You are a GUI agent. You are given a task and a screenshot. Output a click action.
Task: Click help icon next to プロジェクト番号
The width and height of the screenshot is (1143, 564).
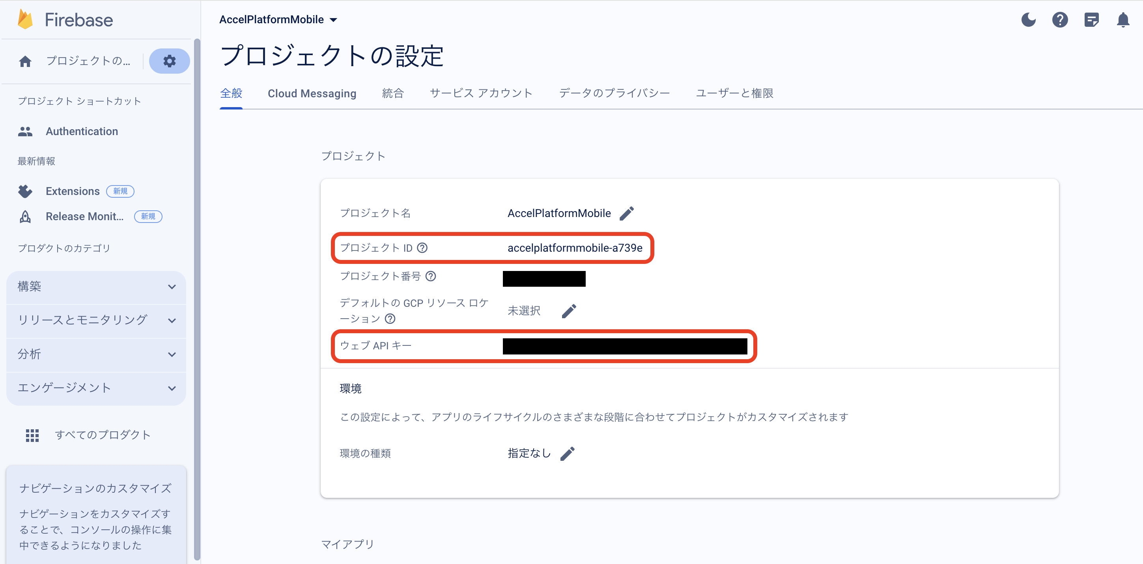pos(430,276)
